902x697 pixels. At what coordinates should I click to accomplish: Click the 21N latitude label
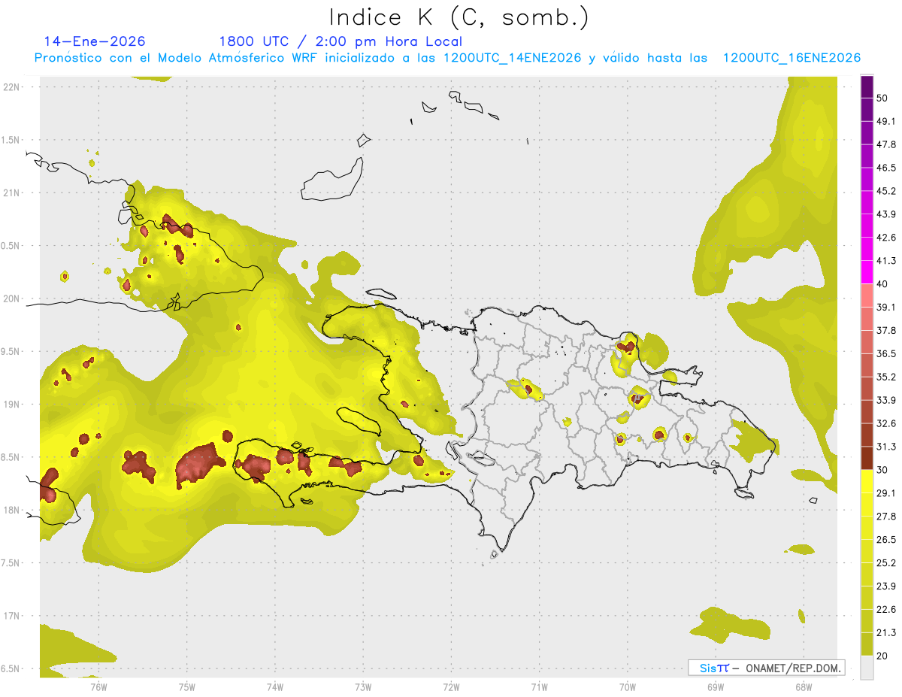[12, 192]
